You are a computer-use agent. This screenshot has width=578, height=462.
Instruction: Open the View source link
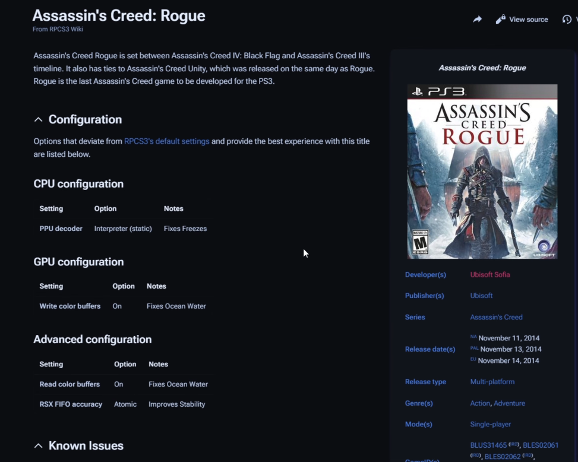(x=528, y=20)
